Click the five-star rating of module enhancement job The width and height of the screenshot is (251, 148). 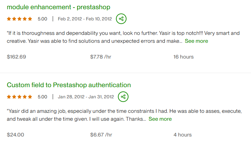click(19, 19)
